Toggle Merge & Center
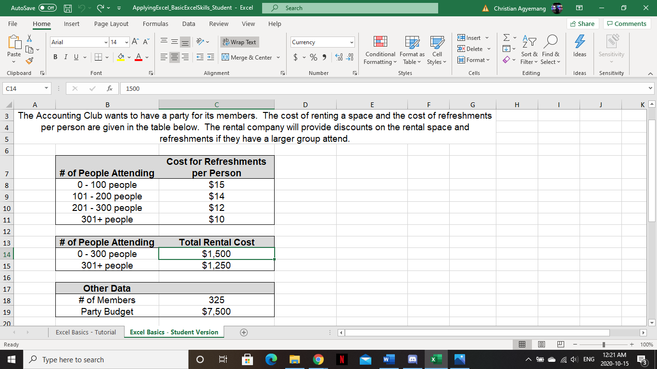Viewport: 657px width, 369px height. [247, 57]
